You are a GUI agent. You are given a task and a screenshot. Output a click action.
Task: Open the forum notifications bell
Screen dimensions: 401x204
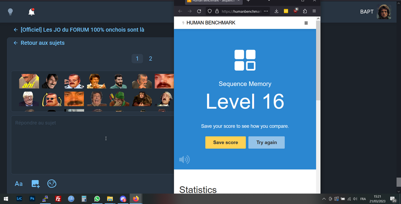(x=32, y=12)
